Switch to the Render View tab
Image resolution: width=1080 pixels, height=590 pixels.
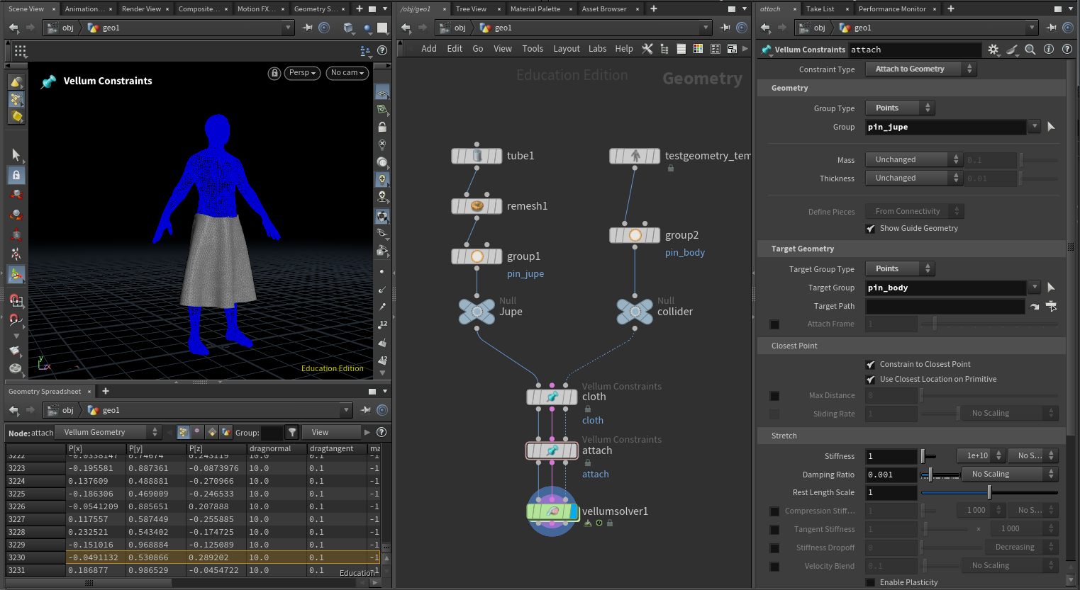tap(141, 9)
